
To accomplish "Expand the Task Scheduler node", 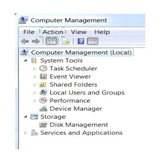I will [x=35, y=69].
